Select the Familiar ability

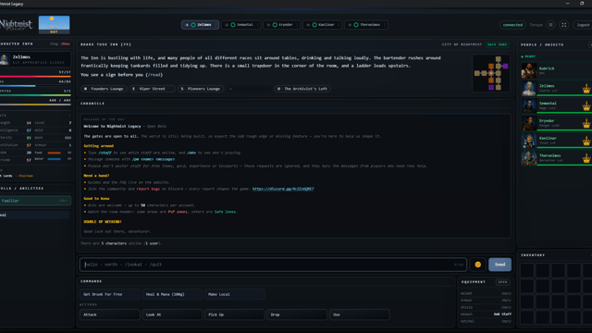(x=35, y=201)
